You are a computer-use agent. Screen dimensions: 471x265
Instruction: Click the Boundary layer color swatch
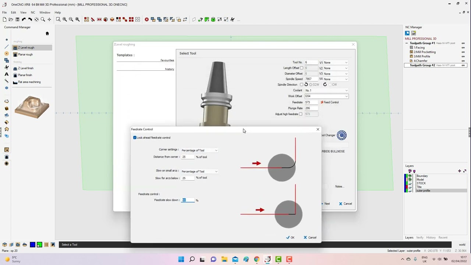point(407,176)
